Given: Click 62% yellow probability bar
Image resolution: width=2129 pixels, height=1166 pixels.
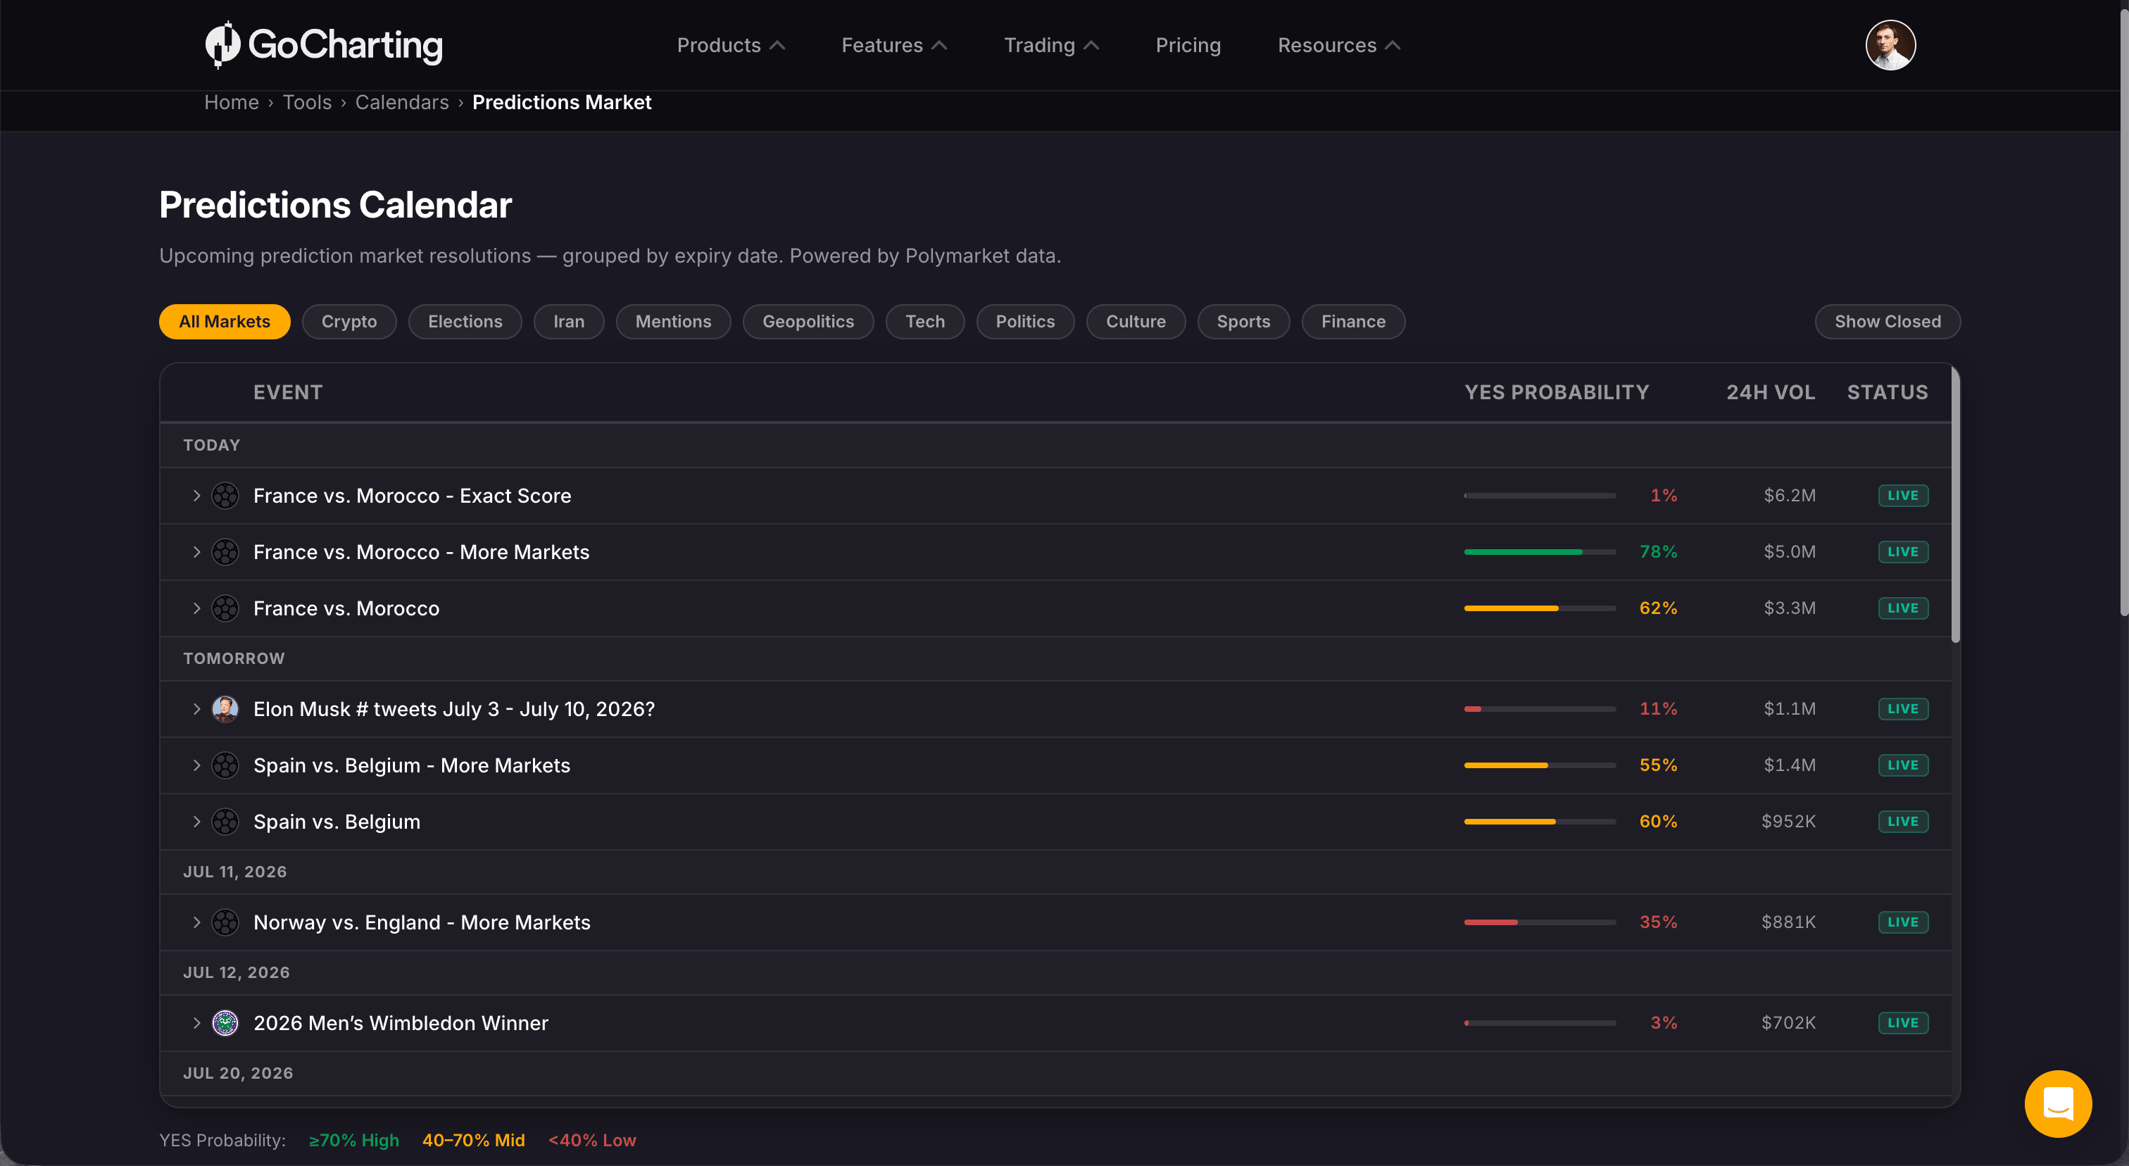Looking at the screenshot, I should (x=1540, y=608).
